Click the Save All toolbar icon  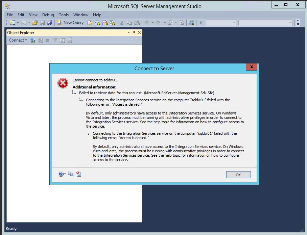tap(50, 23)
